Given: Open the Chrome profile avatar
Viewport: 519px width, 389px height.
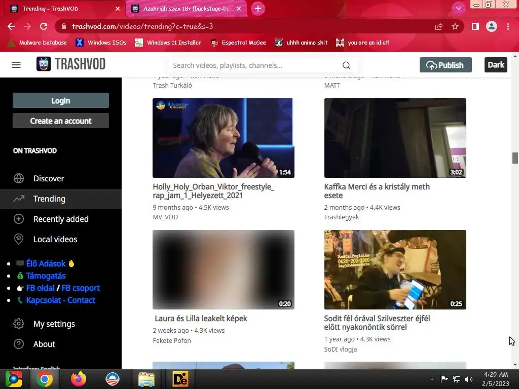Looking at the screenshot, I should click(492, 26).
